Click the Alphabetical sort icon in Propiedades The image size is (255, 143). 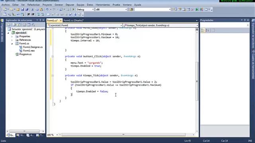(x=207, y=30)
